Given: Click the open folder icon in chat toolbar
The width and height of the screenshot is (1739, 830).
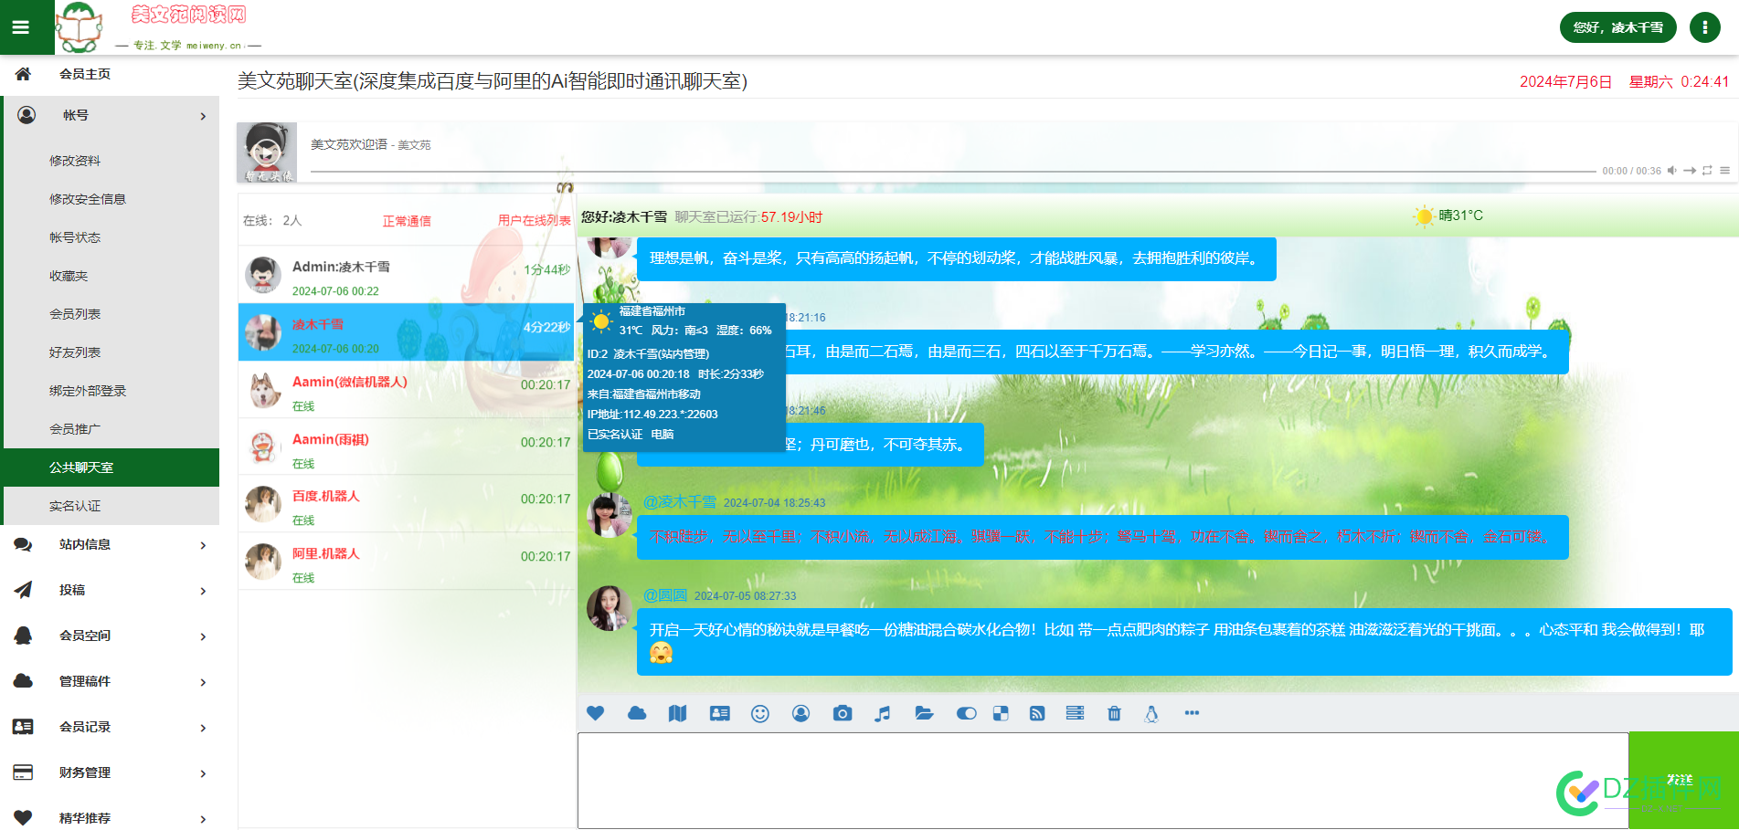Looking at the screenshot, I should click(924, 713).
